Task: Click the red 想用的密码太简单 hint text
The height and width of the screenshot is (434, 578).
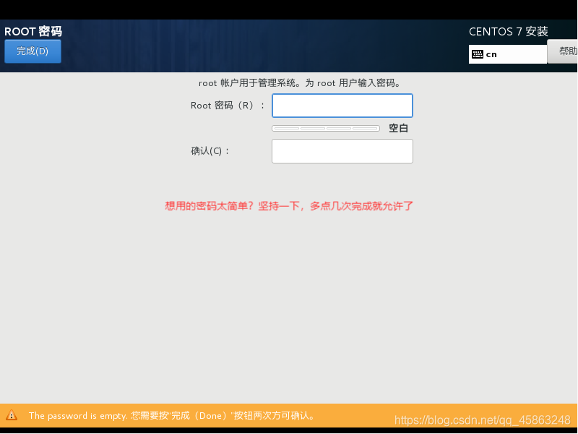Action: click(288, 206)
